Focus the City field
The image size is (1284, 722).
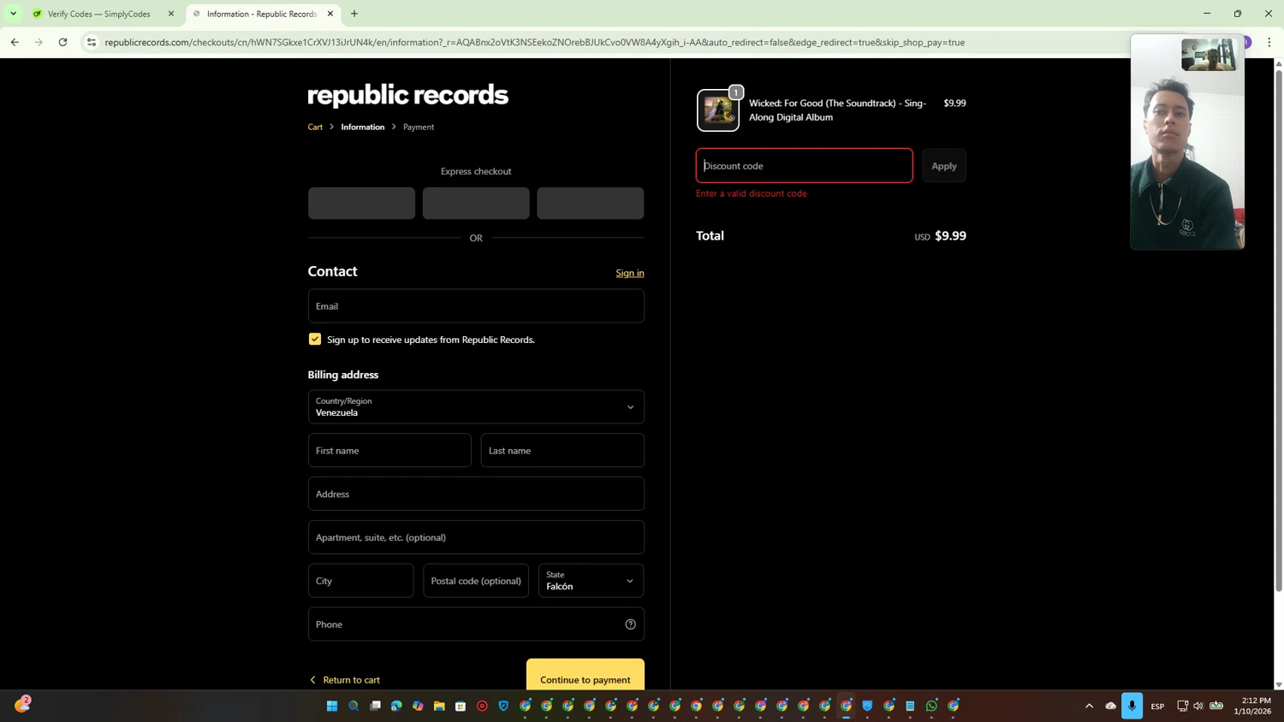[361, 581]
